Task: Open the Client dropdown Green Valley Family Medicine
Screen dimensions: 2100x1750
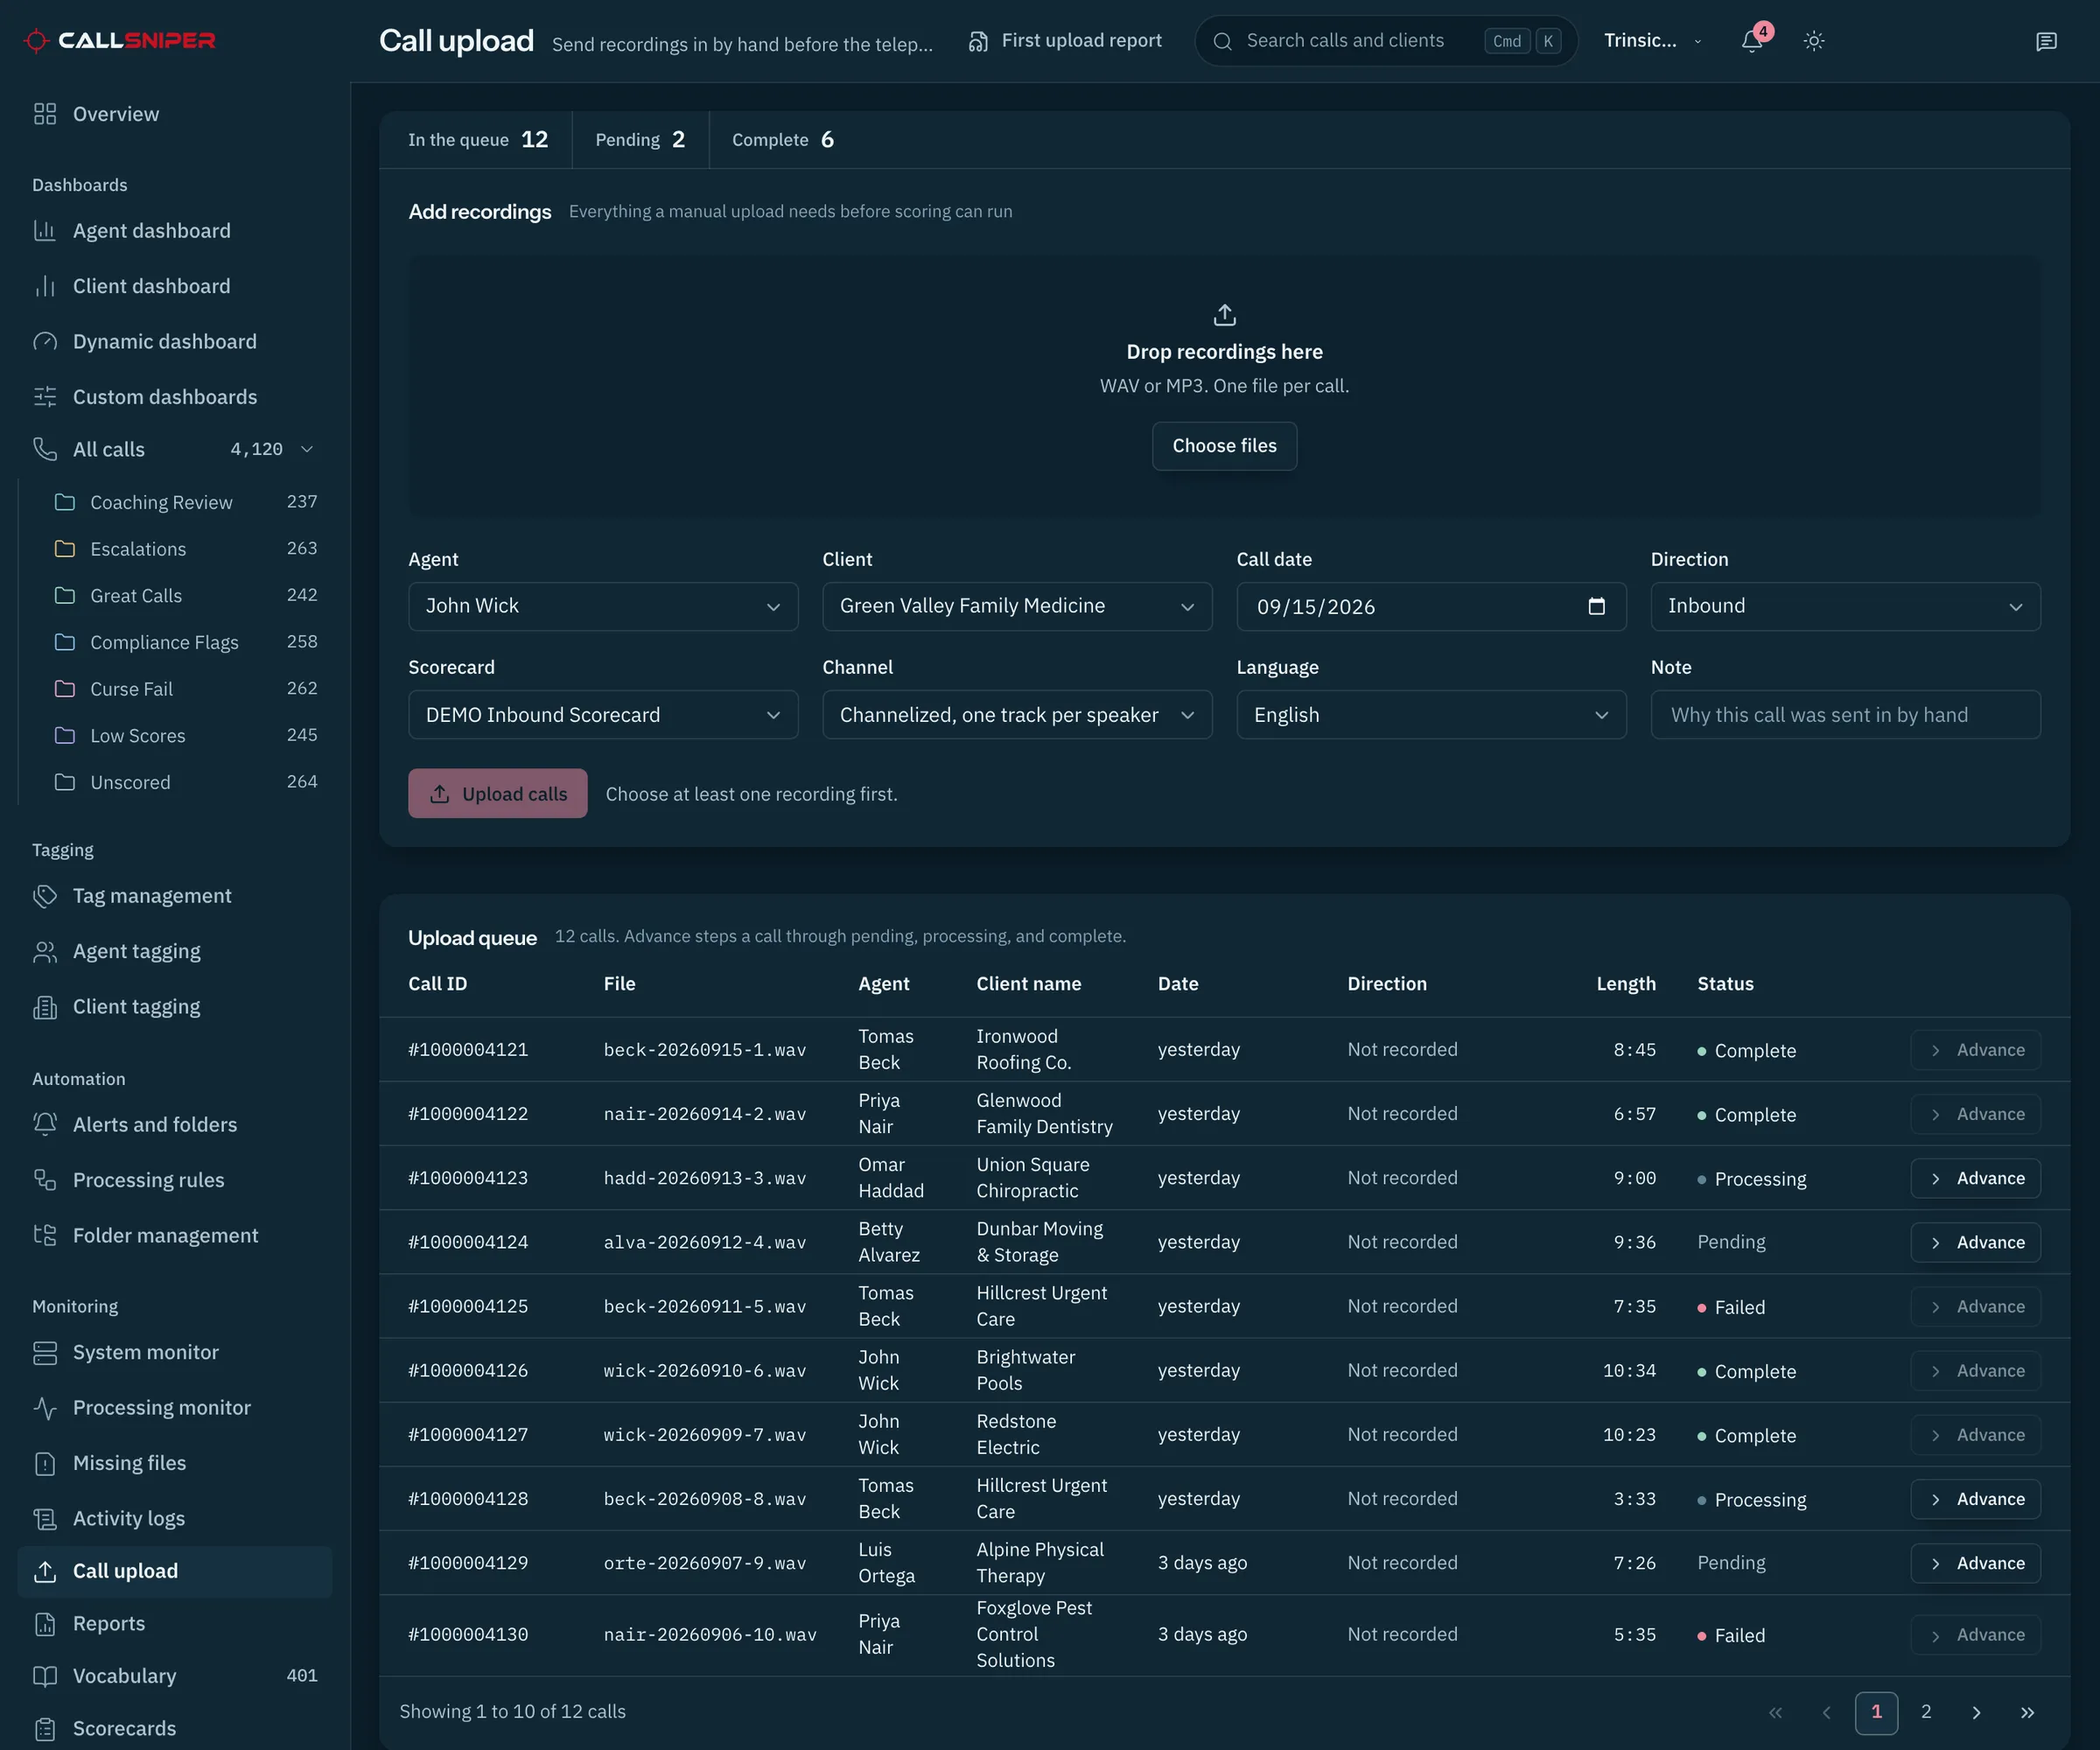Action: pyautogui.click(x=1017, y=606)
